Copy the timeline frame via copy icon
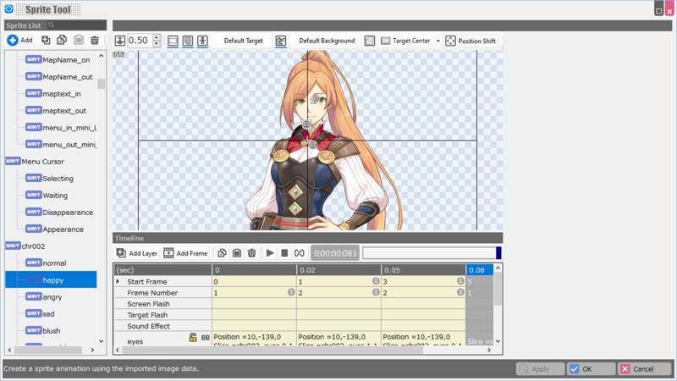 (x=222, y=253)
